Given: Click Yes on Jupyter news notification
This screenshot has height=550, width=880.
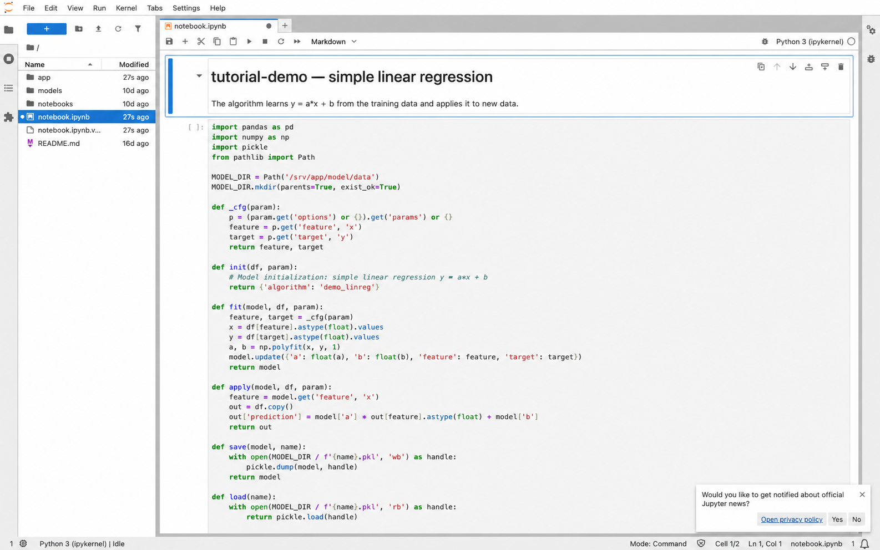Looking at the screenshot, I should pyautogui.click(x=837, y=520).
